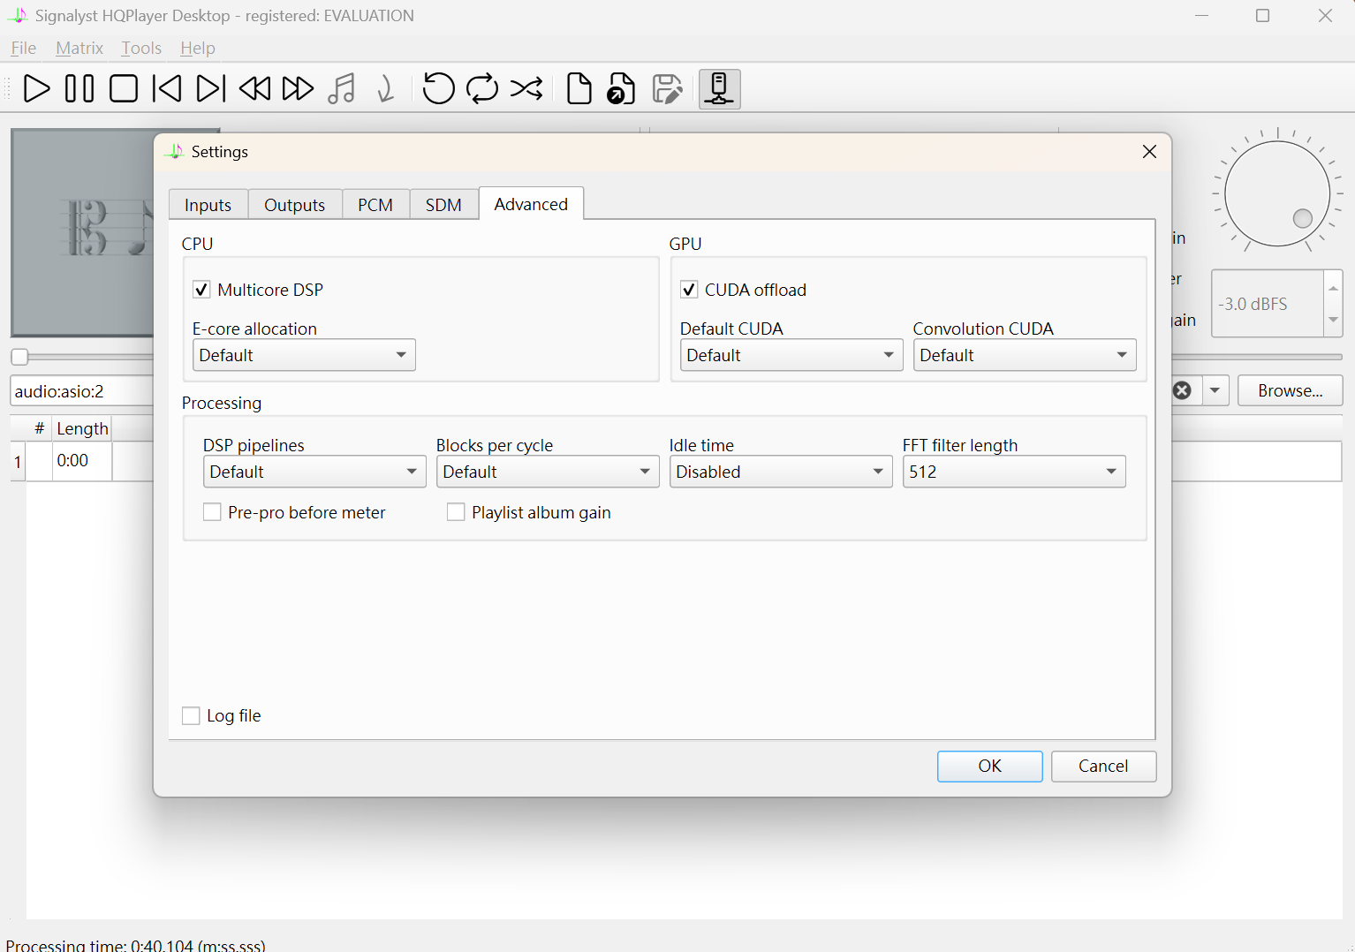Click the track position slider handle
The height and width of the screenshot is (952, 1355).
pos(19,357)
